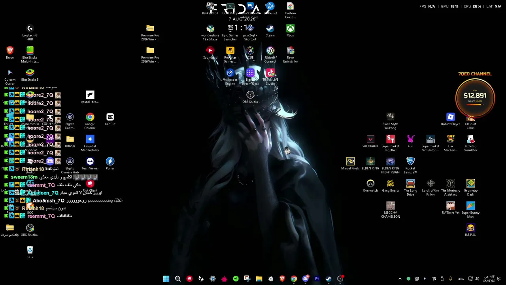This screenshot has width=506, height=285.
Task: Open the Elgato Stream Deck icon
Action: point(250,77)
